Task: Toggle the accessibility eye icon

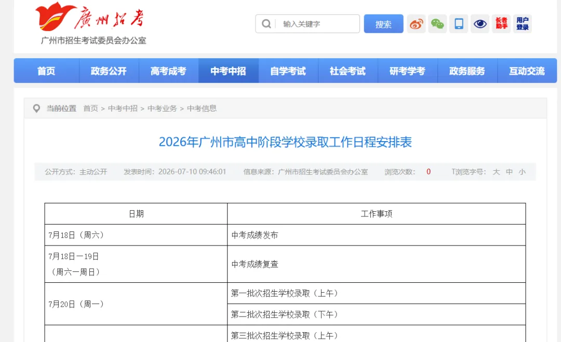Action: [480, 24]
